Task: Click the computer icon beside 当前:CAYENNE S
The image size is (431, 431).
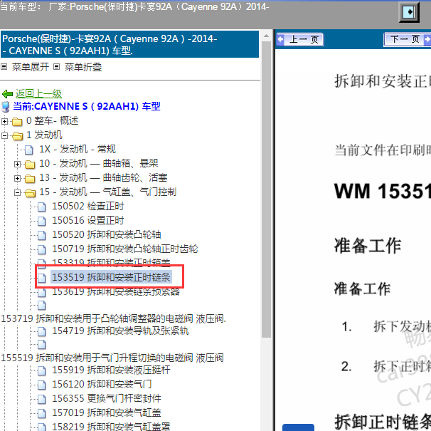Action: (6, 107)
